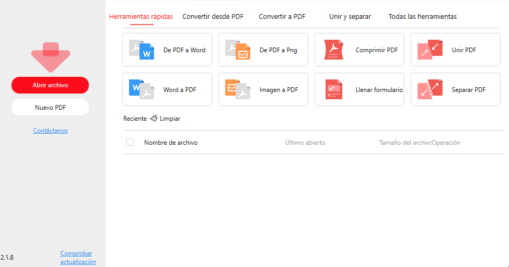Click the Imagen a PDF icon

coord(238,89)
